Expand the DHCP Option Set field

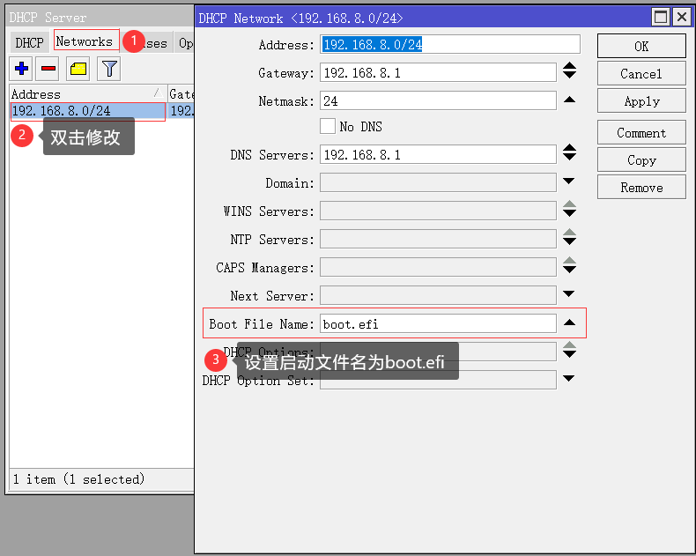(x=569, y=379)
